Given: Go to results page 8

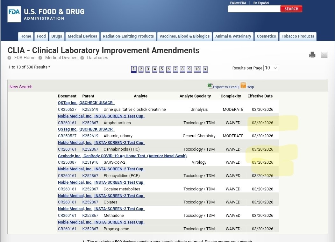Looking at the screenshot, I should [182, 69].
